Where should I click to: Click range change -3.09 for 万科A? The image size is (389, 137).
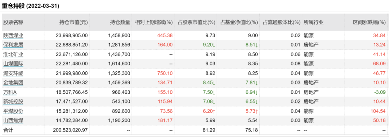point(380,92)
